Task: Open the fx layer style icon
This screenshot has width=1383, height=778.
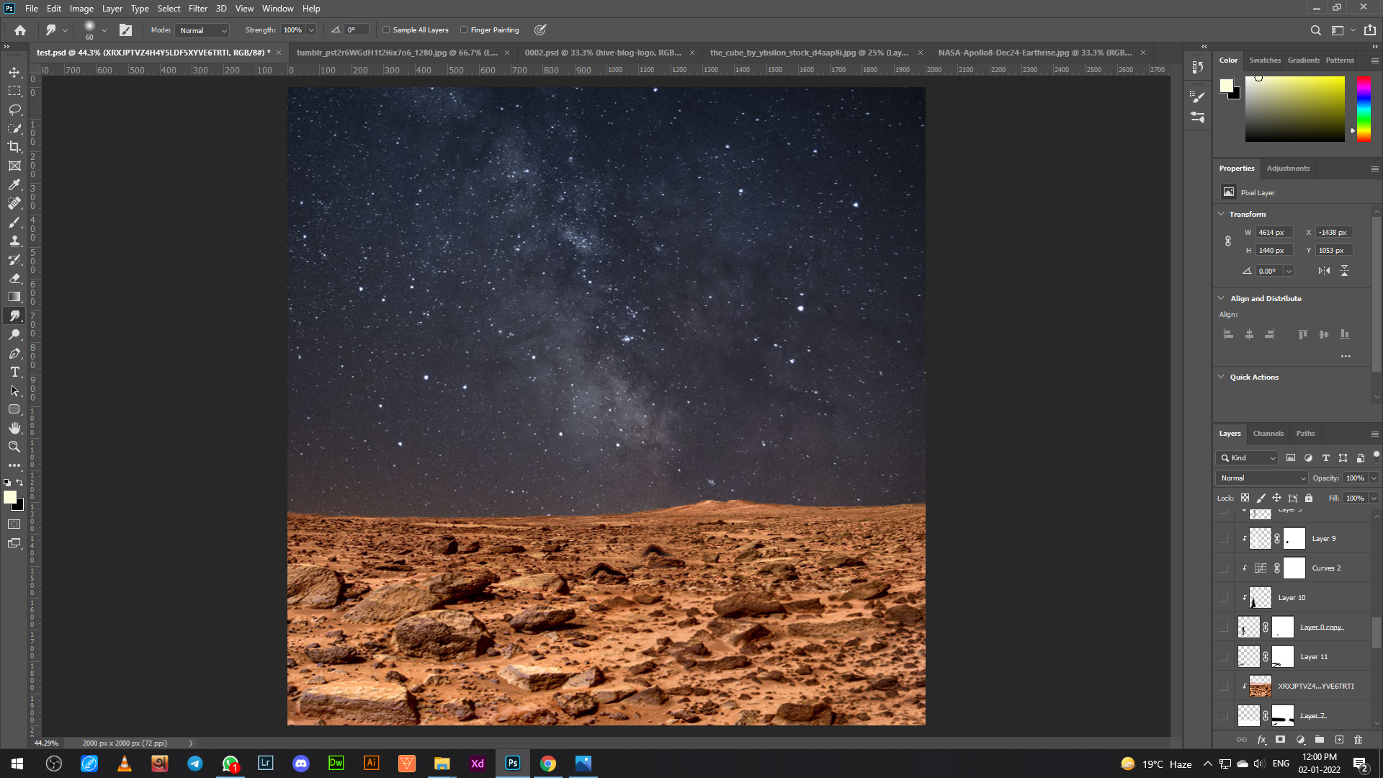Action: click(1261, 740)
